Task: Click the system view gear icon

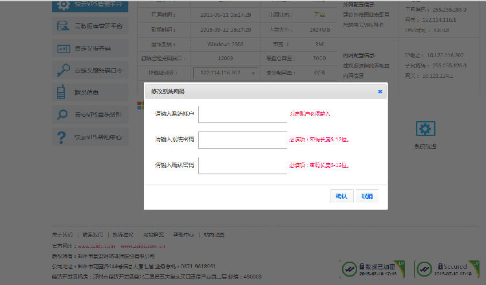Action: [x=424, y=128]
